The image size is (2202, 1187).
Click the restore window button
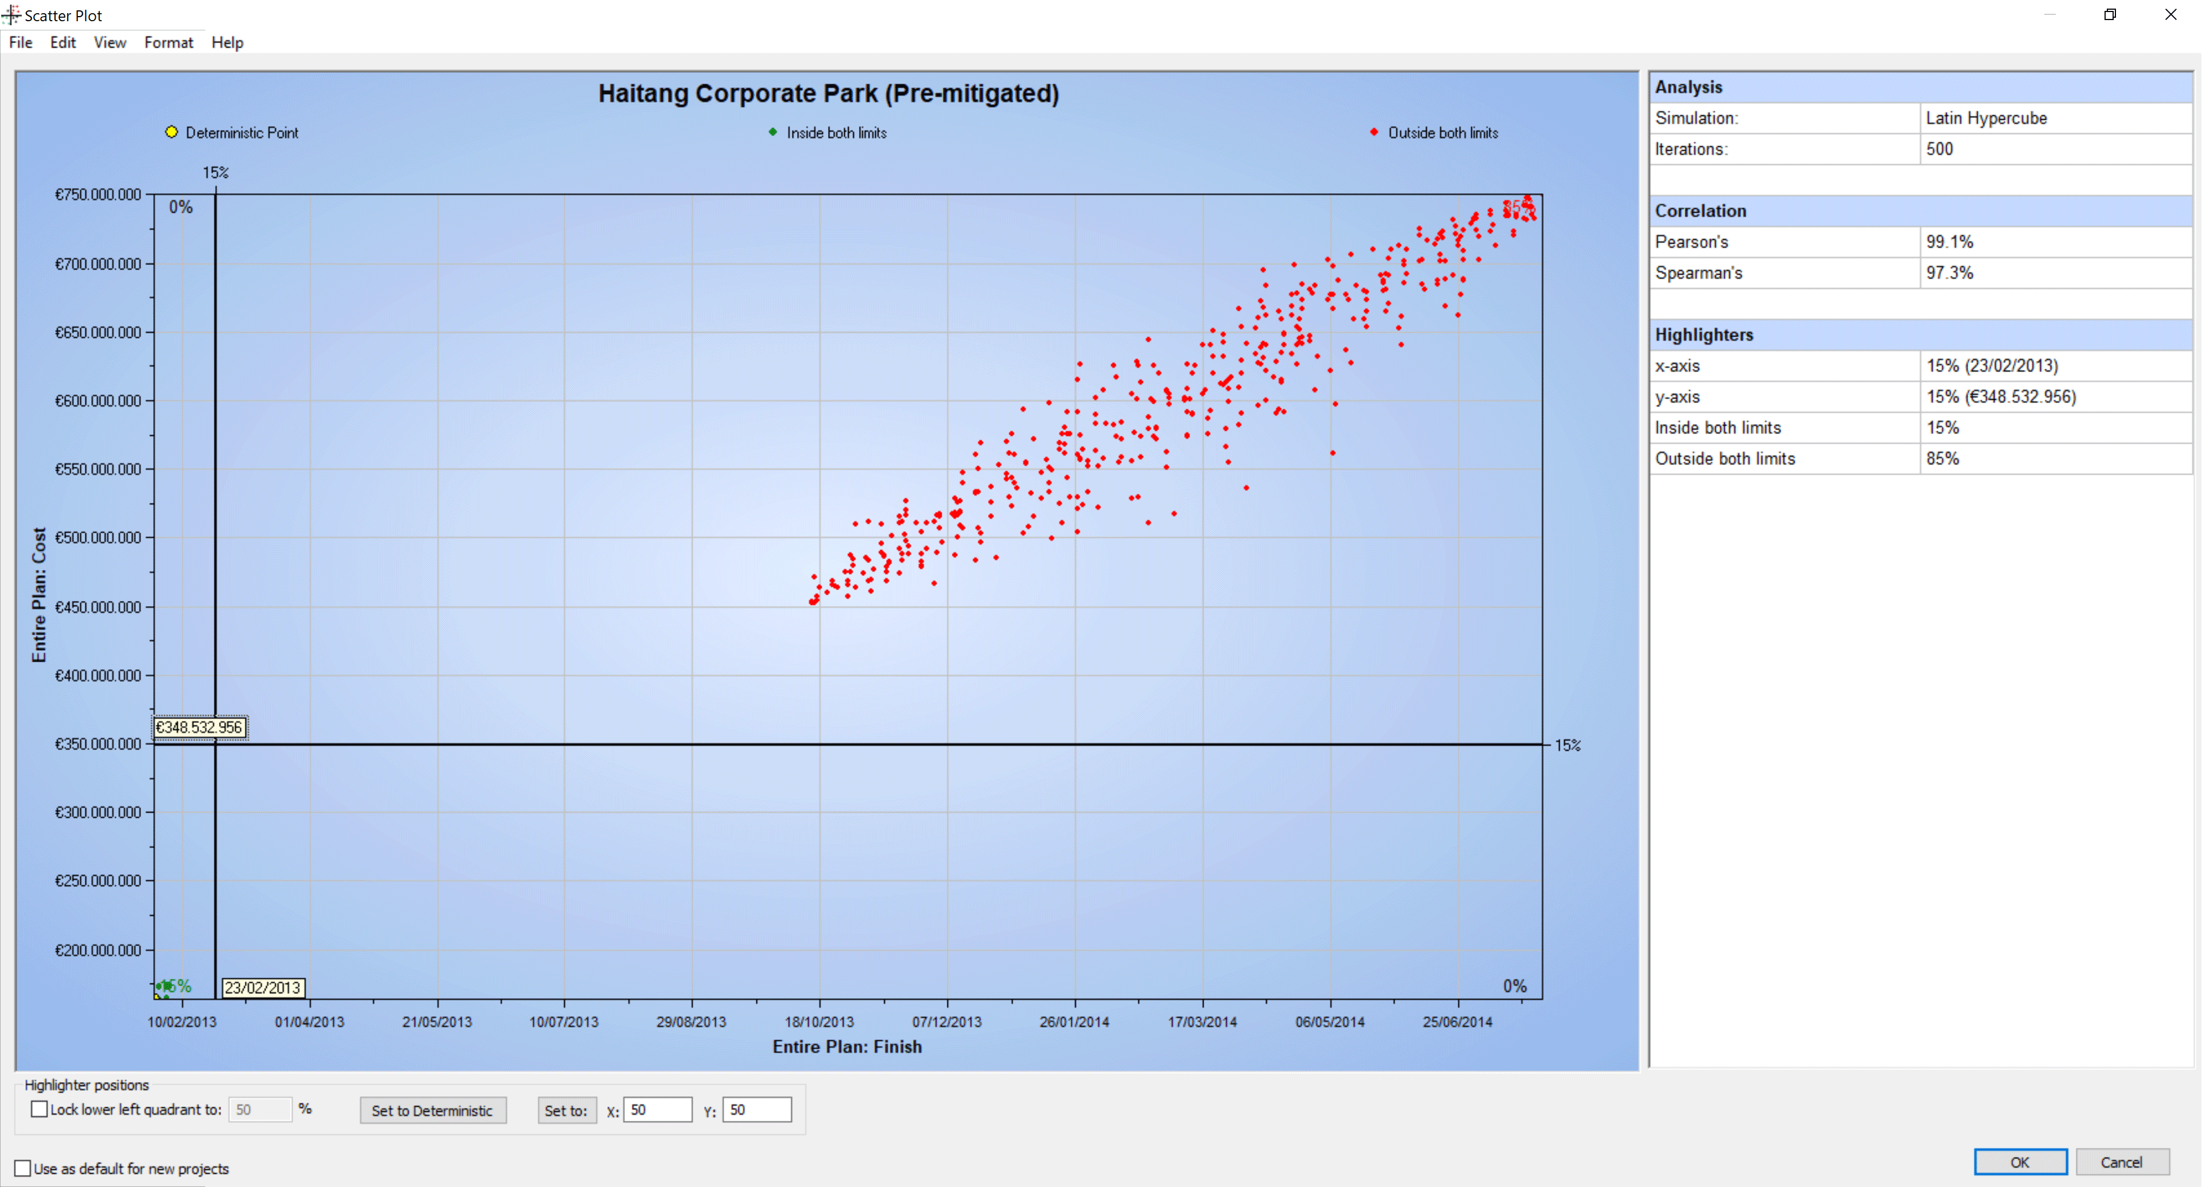click(2110, 14)
